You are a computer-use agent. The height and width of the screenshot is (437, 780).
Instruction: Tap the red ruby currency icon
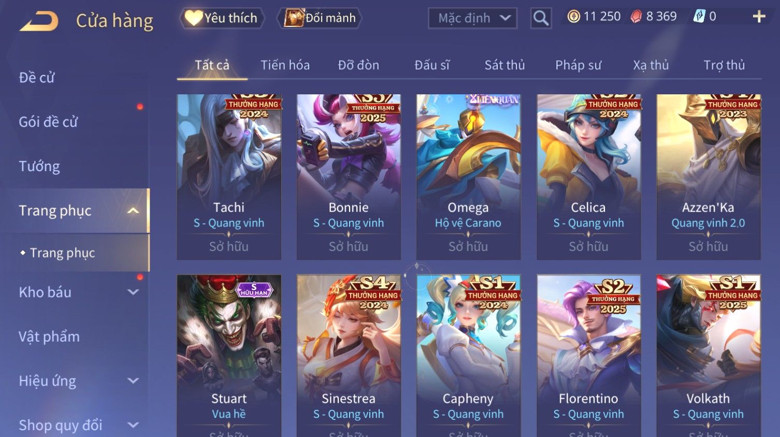tap(636, 17)
